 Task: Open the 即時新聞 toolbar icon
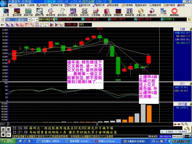coord(129,12)
